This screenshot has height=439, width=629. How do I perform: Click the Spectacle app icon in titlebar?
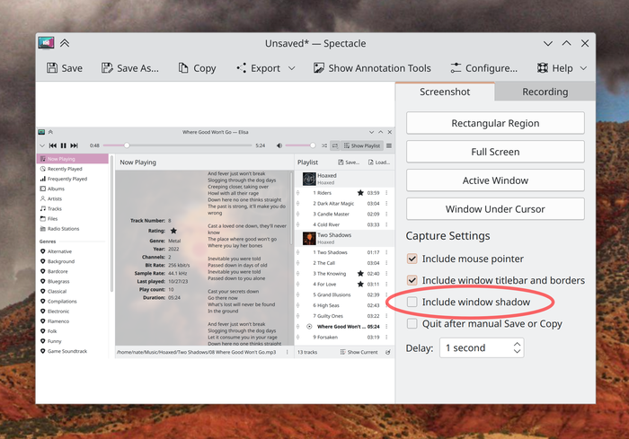[x=46, y=43]
